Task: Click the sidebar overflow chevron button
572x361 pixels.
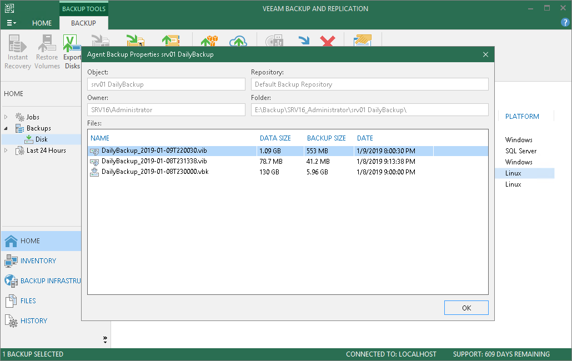Action: coord(105,339)
